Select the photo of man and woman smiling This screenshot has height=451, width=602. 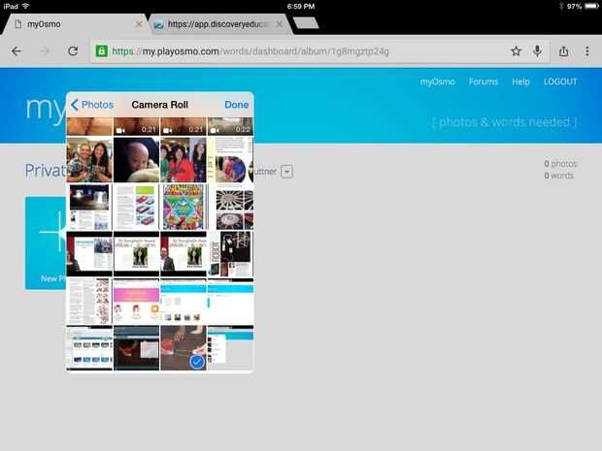89,160
